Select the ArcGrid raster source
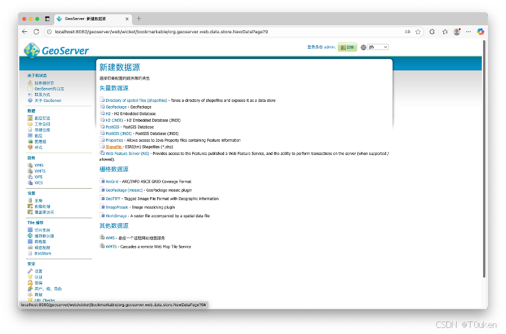This screenshot has width=506, height=334. 112,181
